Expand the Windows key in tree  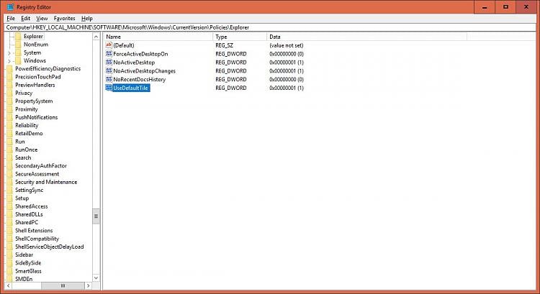[x=9, y=61]
